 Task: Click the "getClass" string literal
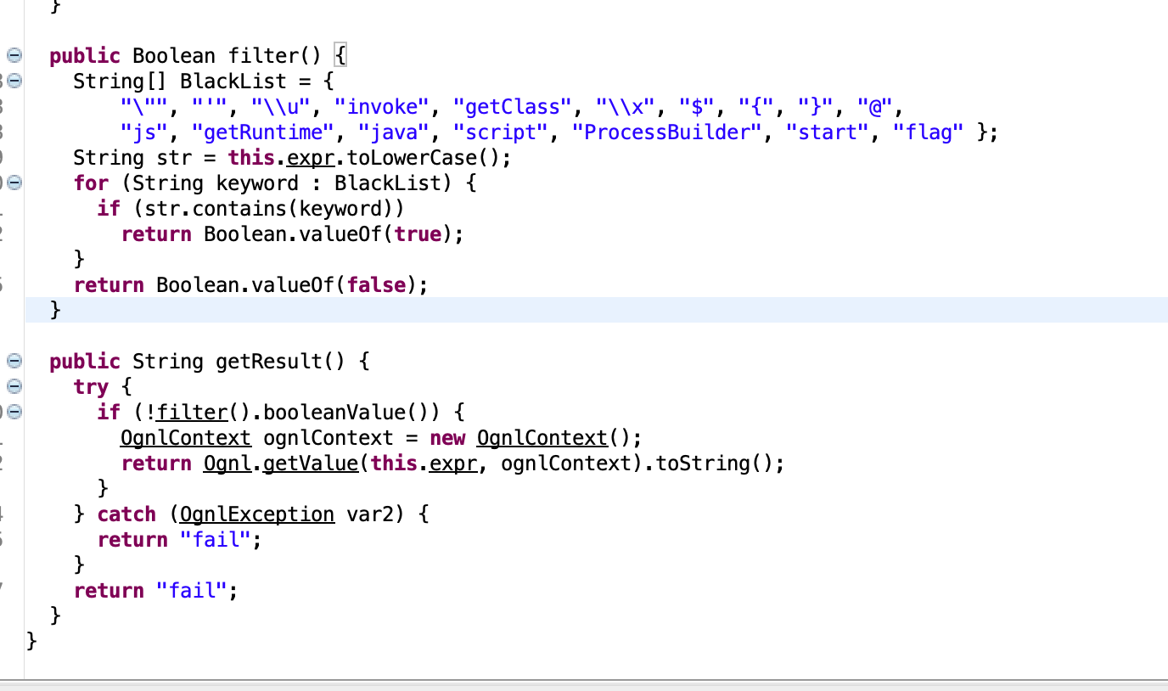pyautogui.click(x=513, y=107)
